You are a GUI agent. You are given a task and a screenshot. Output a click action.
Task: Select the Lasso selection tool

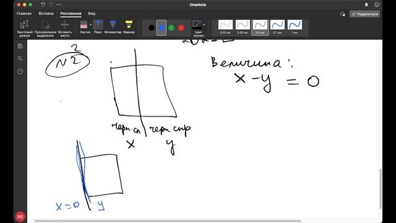[x=45, y=28]
